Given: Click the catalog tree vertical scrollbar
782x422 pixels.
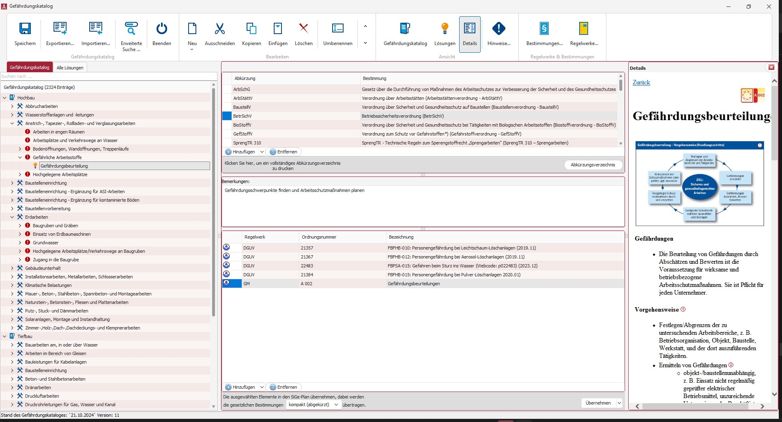Looking at the screenshot, I should (213, 203).
